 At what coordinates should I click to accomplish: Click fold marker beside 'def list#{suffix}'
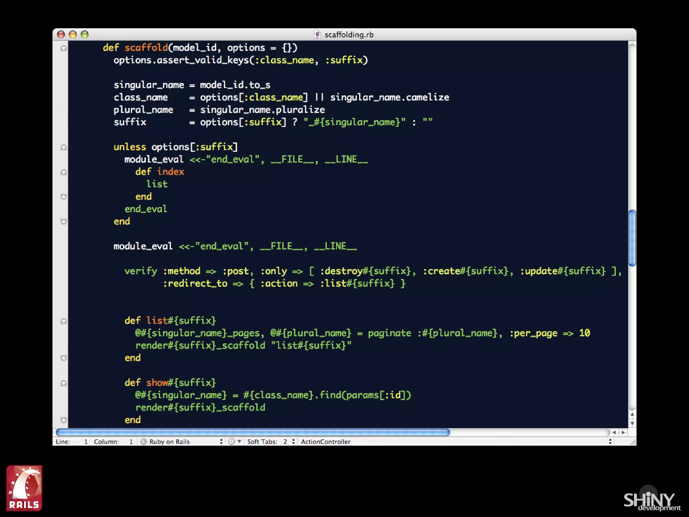pyautogui.click(x=63, y=321)
